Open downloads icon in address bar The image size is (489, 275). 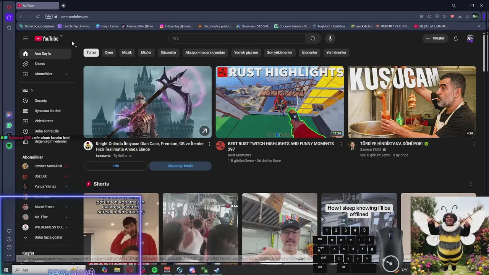coord(460,16)
